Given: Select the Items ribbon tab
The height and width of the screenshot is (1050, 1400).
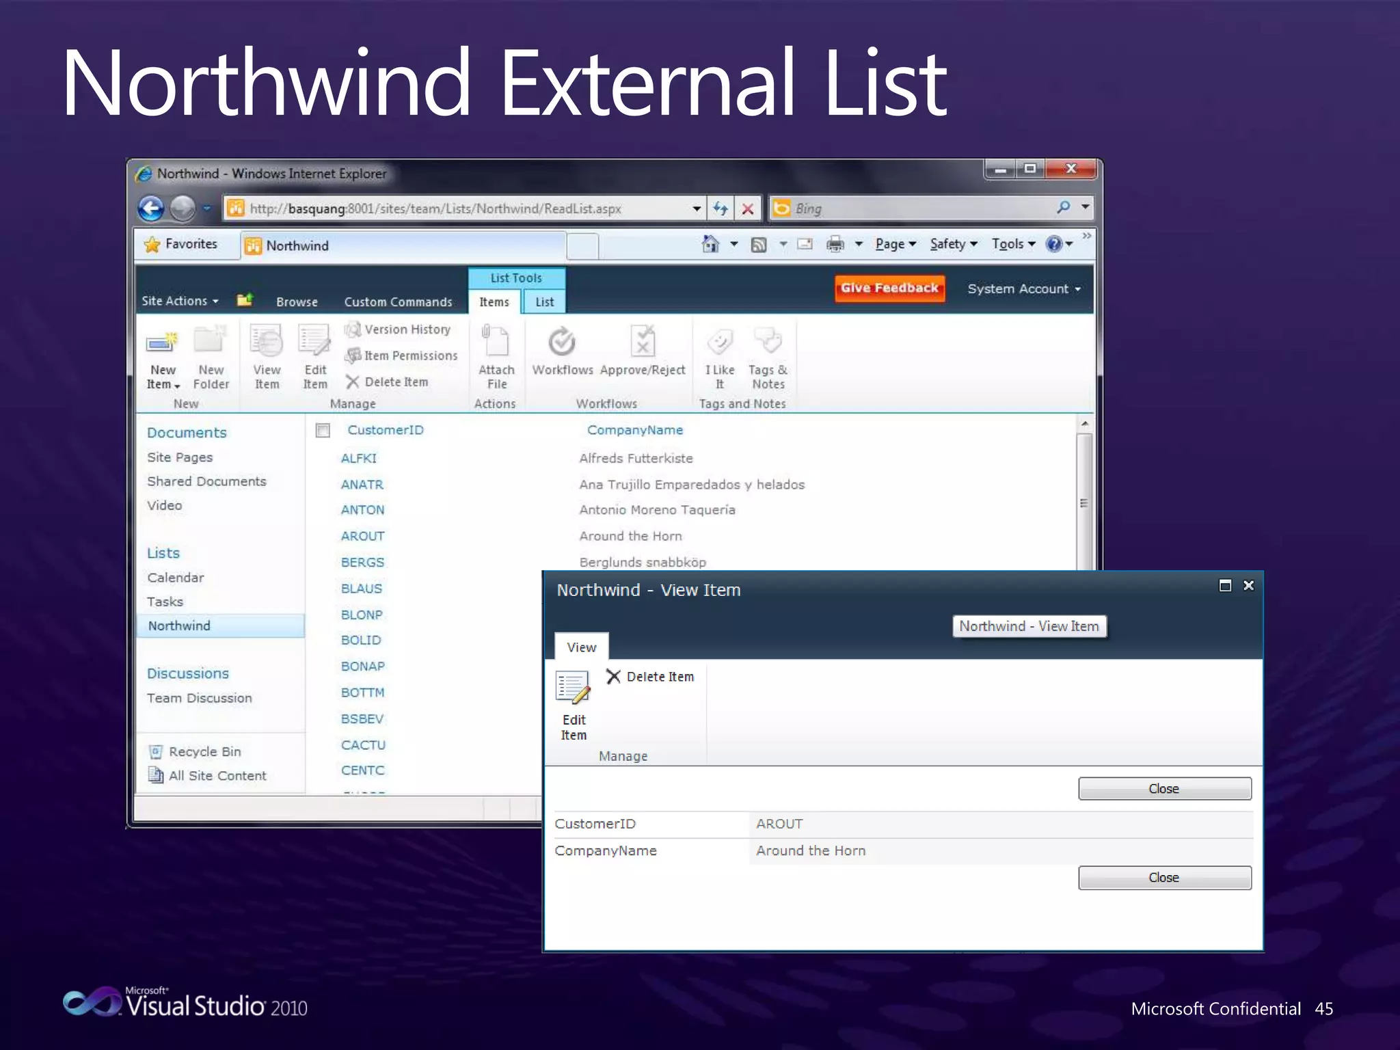Looking at the screenshot, I should point(494,301).
